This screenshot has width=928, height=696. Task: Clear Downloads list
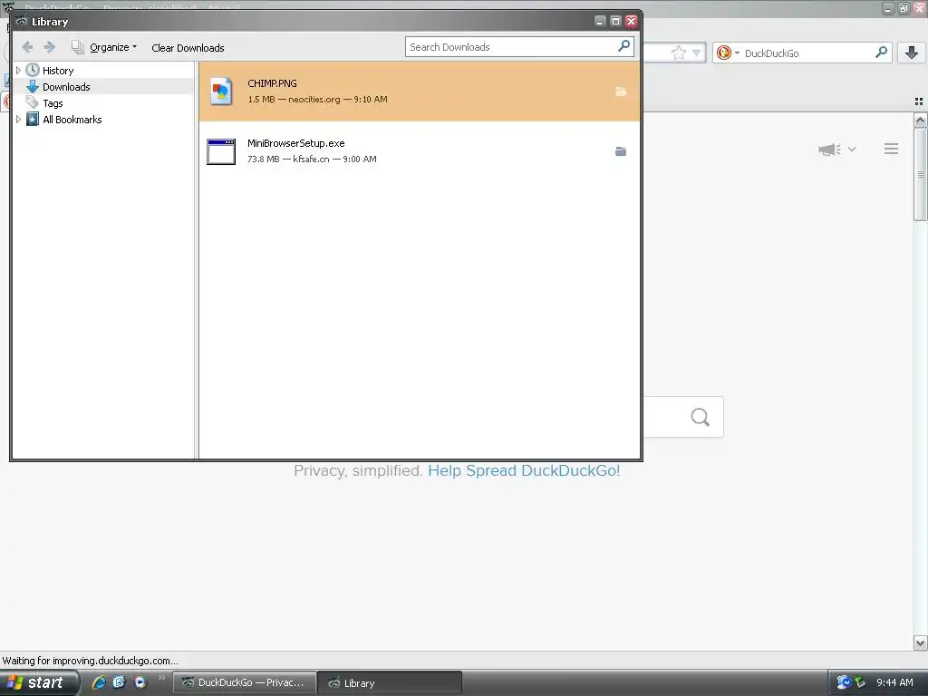pos(188,48)
